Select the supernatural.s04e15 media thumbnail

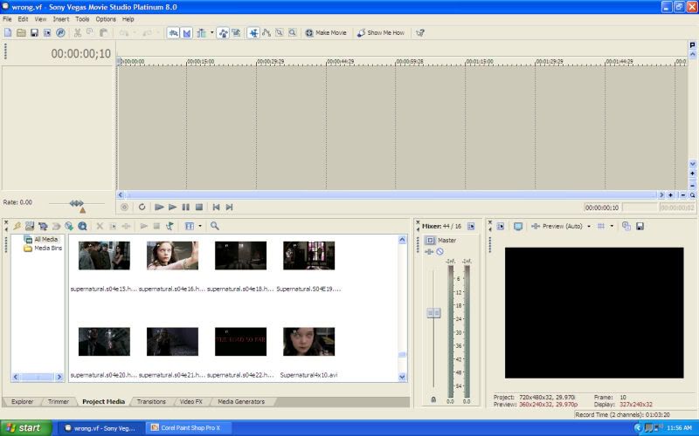click(x=104, y=255)
